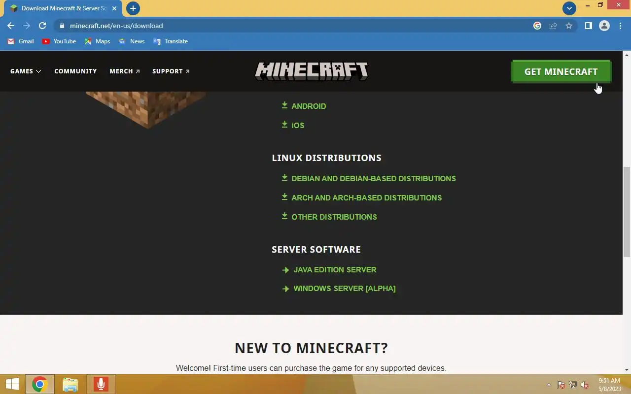Close the Download Minecraft tab
The height and width of the screenshot is (394, 631).
[114, 8]
